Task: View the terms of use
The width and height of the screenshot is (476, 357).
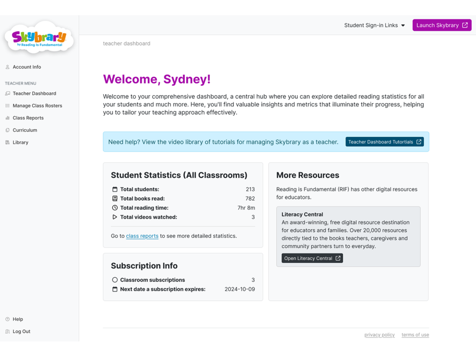Action: coord(415,335)
